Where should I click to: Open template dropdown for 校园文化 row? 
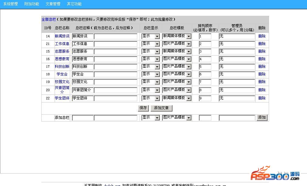[x=177, y=82]
